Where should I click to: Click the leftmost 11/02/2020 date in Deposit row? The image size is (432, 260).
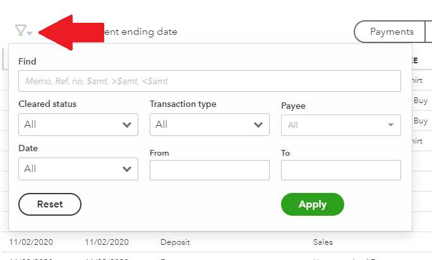coord(31,242)
